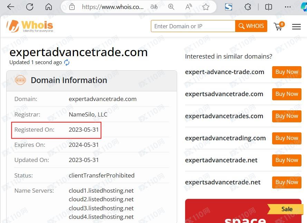Open browser settings and more menu
Image resolution: width=307 pixels, height=223 pixels.
pyautogui.click(x=288, y=7)
